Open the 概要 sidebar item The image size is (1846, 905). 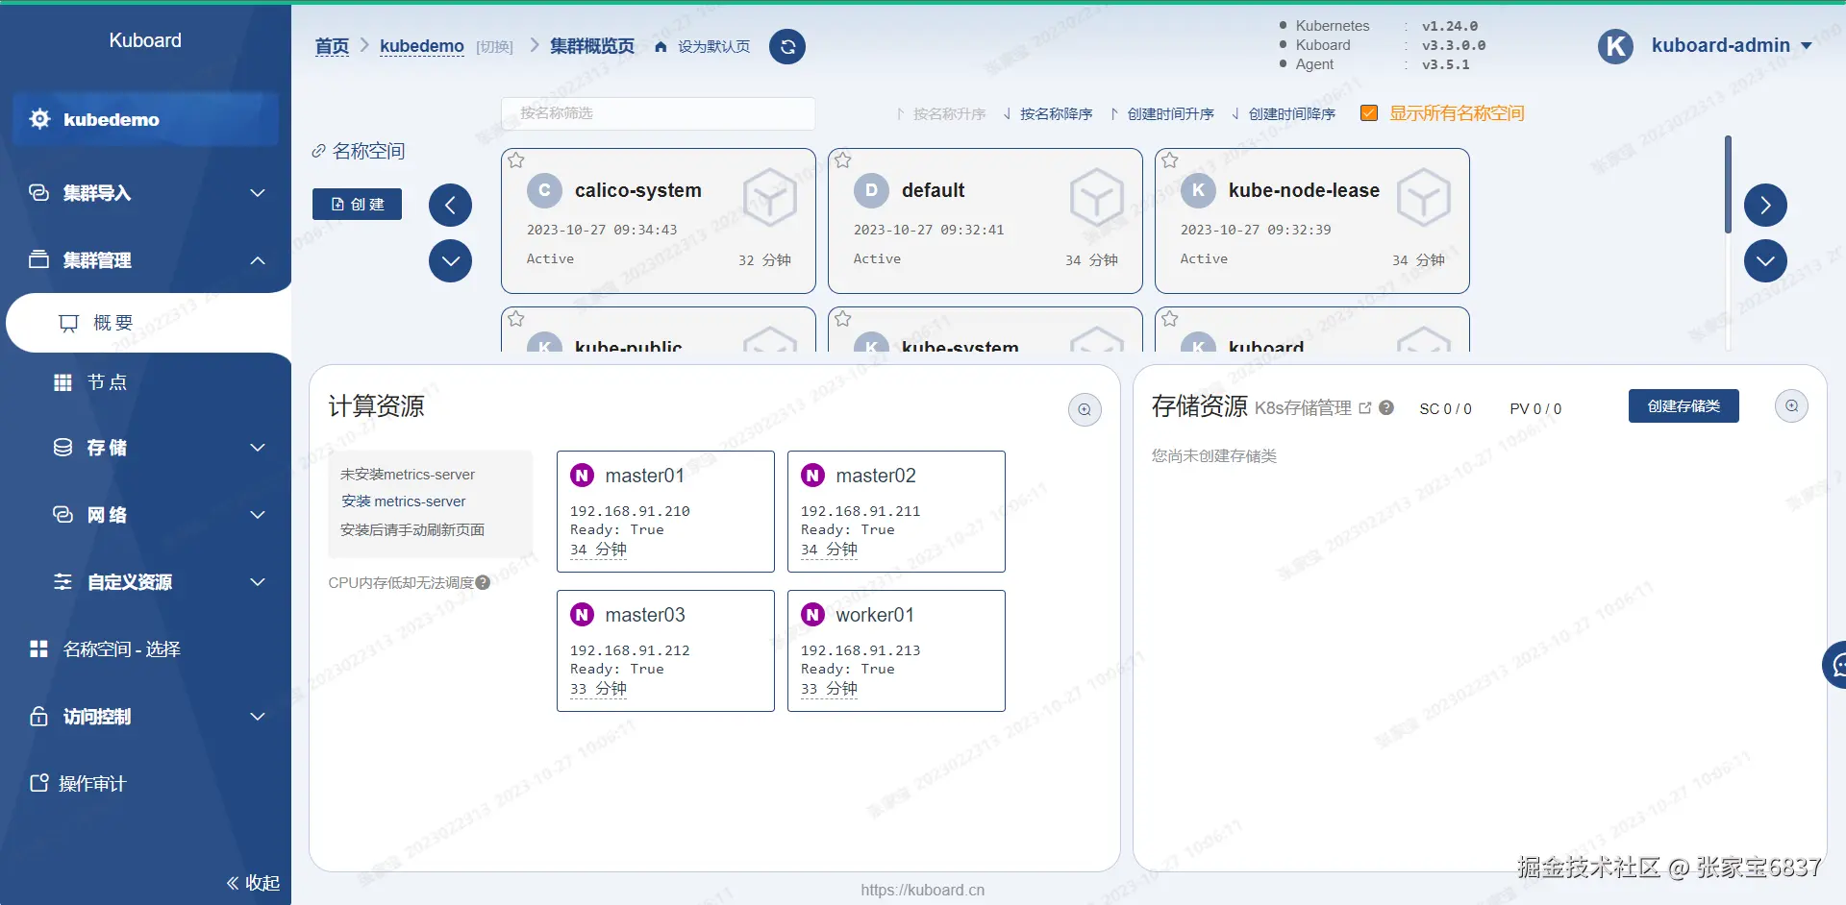[149, 323]
